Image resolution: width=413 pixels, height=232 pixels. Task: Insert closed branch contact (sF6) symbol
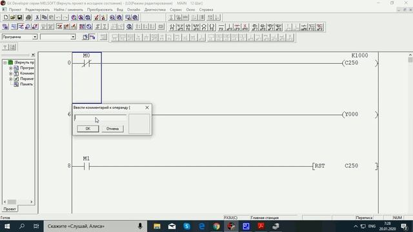coord(196,27)
